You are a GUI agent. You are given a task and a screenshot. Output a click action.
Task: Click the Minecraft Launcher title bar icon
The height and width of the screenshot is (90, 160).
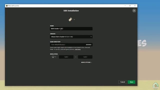(x=7, y=6)
